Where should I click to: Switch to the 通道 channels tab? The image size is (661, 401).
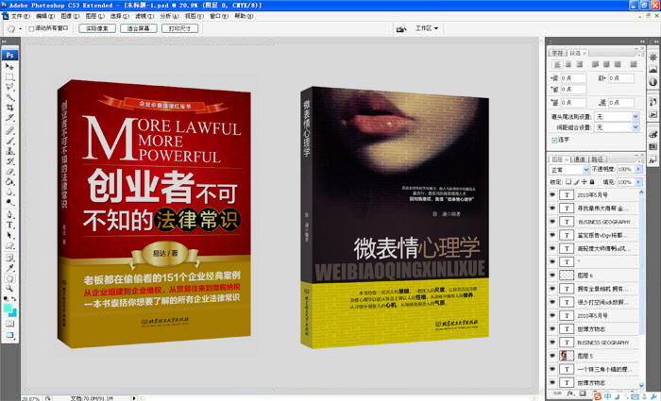point(580,159)
